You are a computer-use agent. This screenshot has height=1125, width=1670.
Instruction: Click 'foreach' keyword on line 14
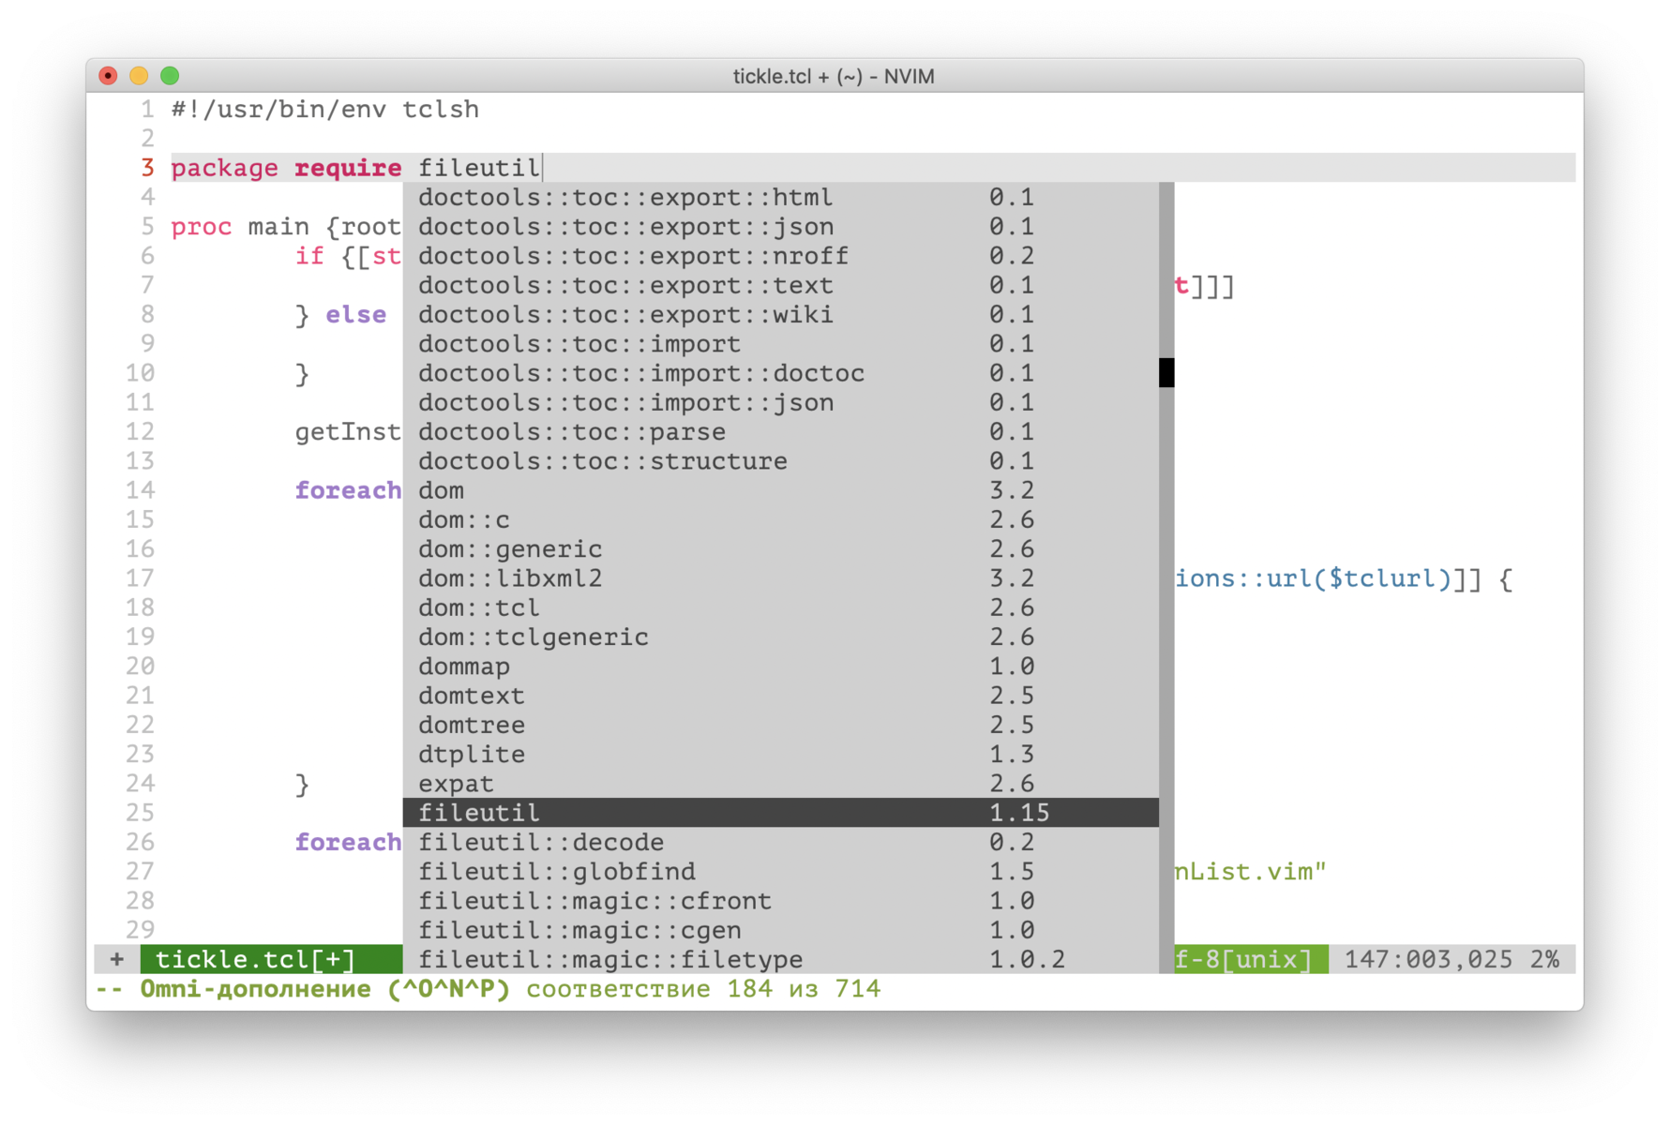pyautogui.click(x=348, y=490)
